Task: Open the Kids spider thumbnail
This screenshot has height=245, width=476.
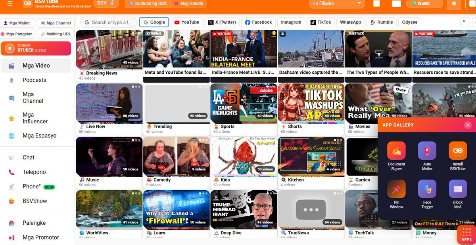Action: pos(244,156)
